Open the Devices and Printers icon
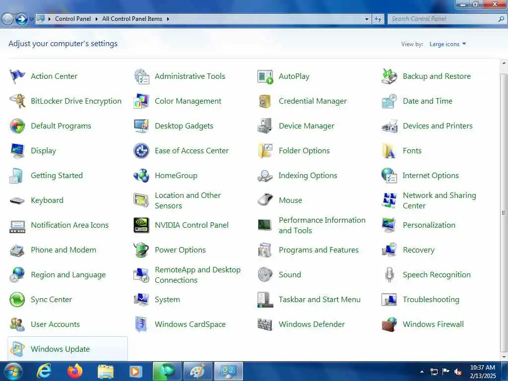Screen dimensions: 508x381 [389, 126]
